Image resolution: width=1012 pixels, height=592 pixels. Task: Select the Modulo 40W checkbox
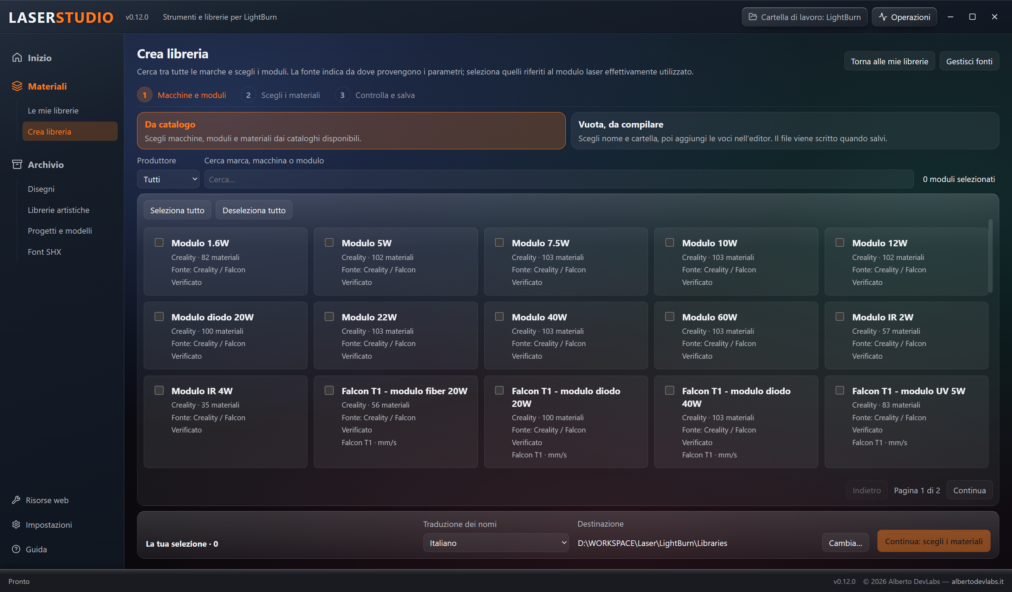coord(499,317)
